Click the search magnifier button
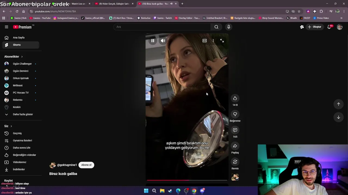The image size is (348, 195). [216, 27]
